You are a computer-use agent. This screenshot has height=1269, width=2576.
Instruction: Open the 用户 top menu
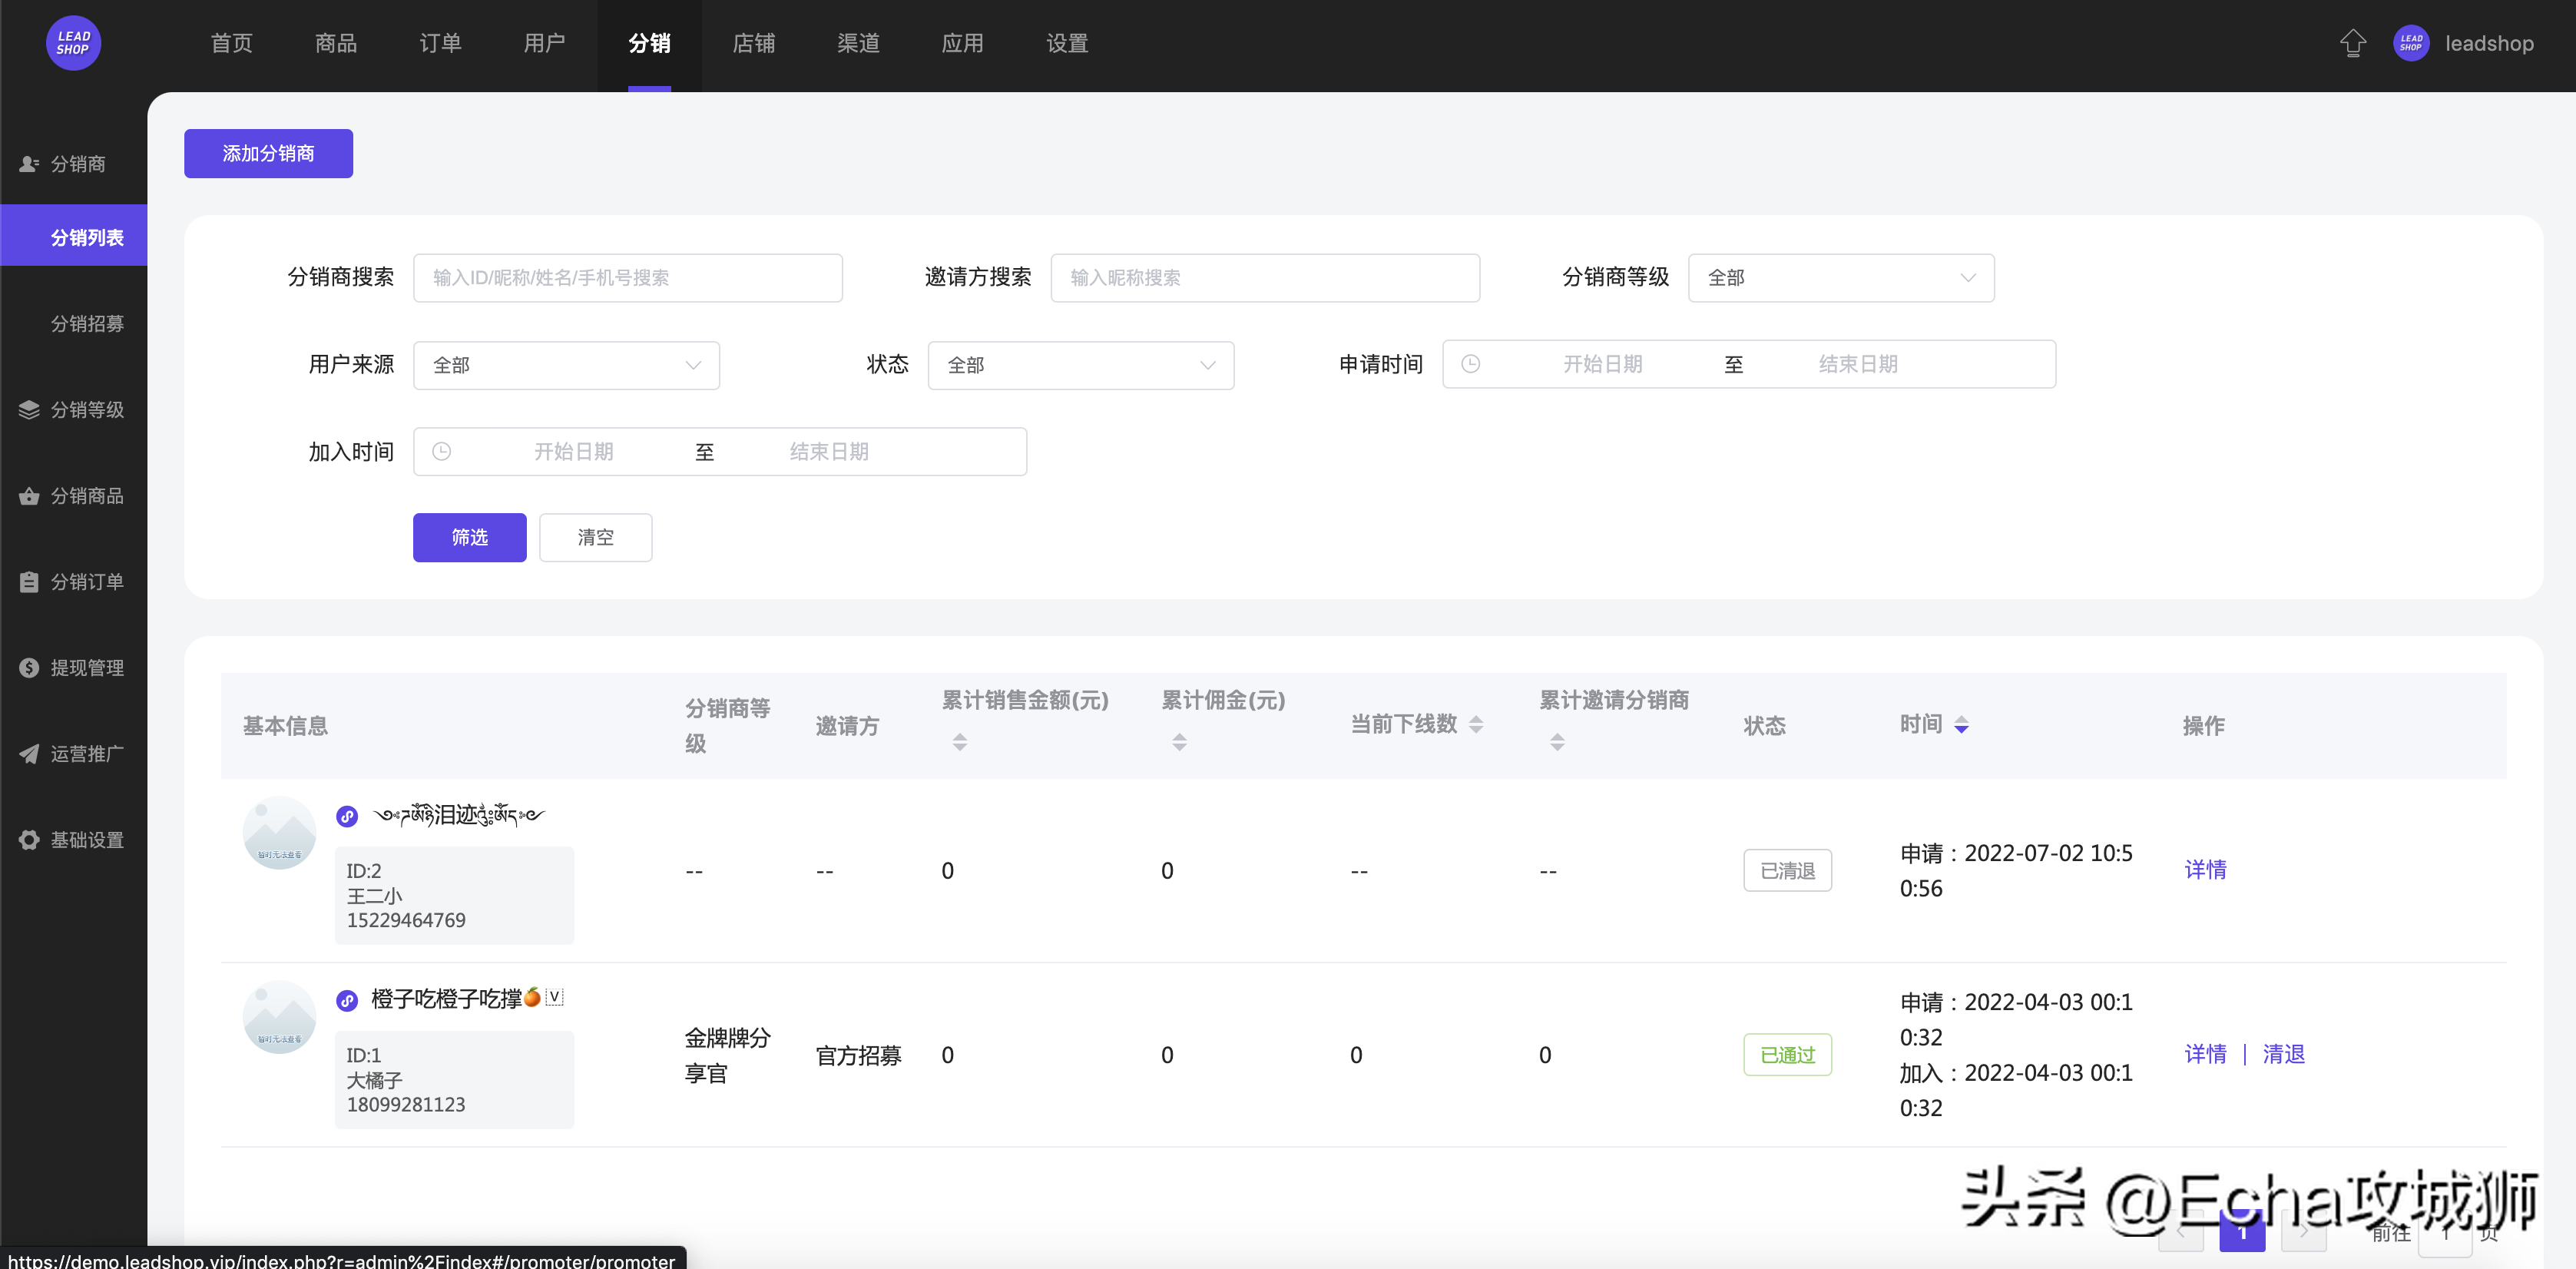(545, 43)
